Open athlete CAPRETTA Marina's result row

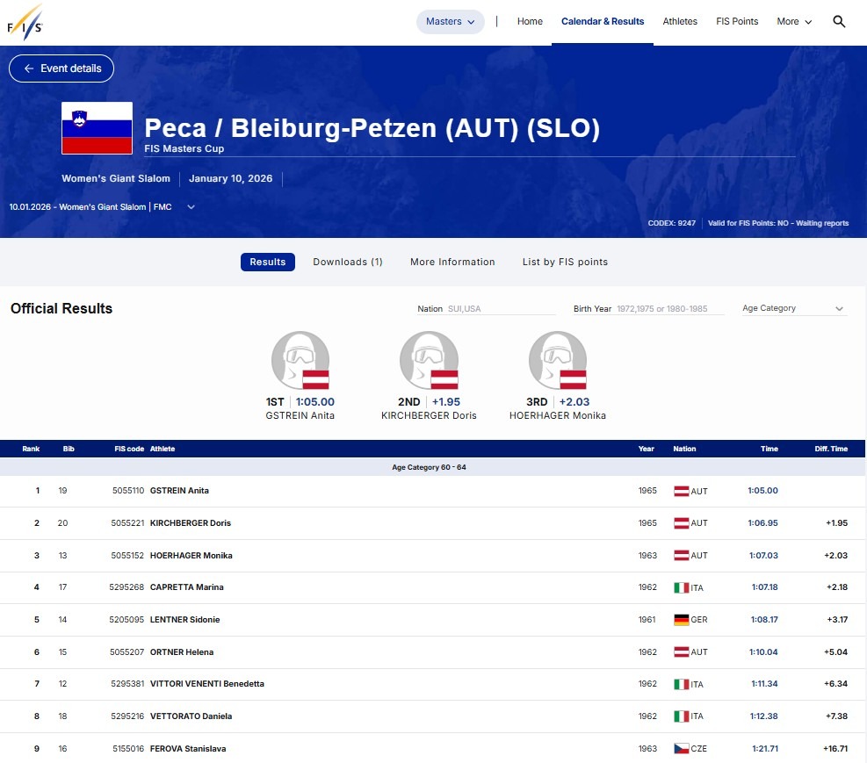point(187,587)
